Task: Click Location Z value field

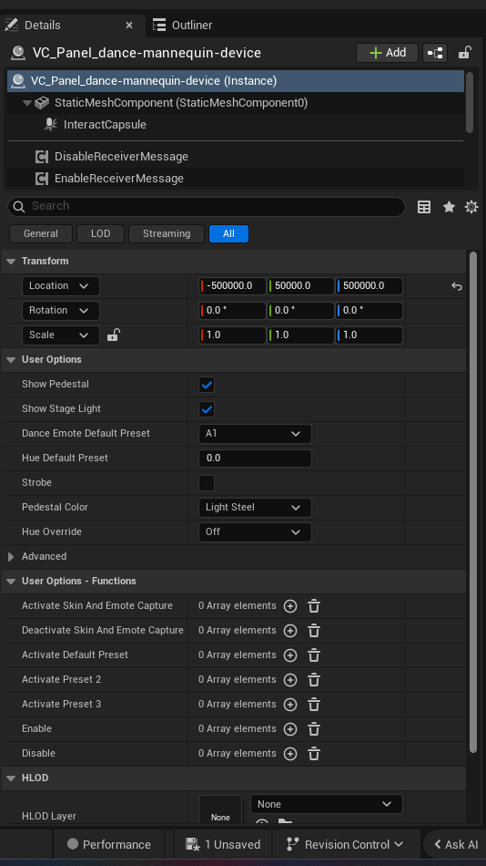Action: pyautogui.click(x=370, y=286)
